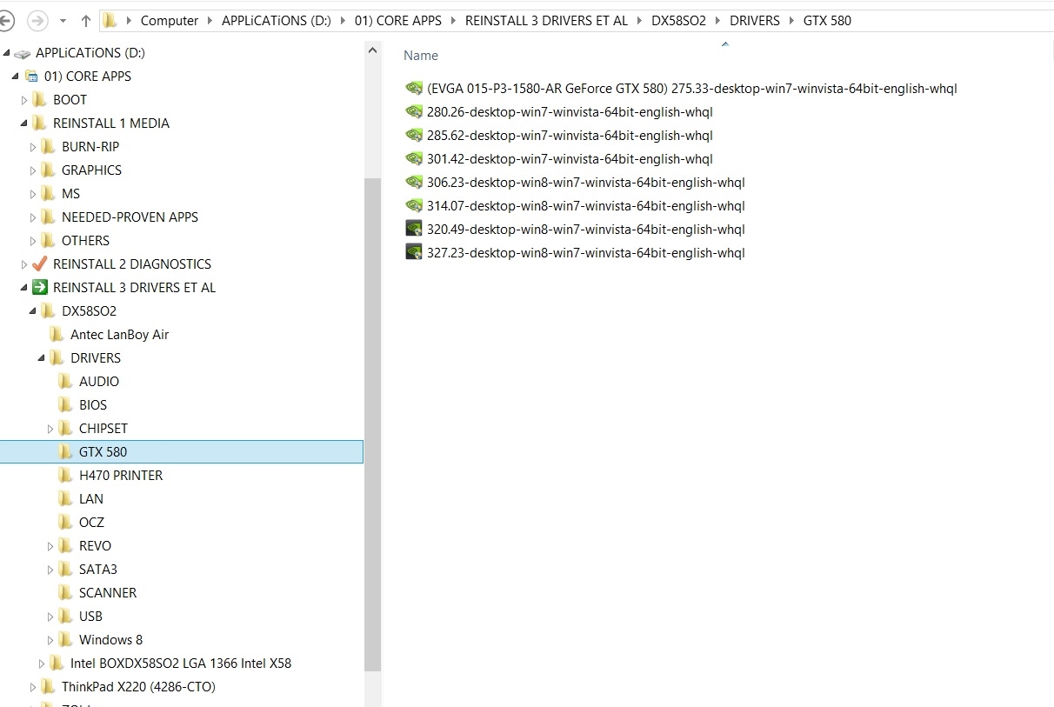Collapse the 01) CORE APPS node
Screen dimensions: 1054x707
pyautogui.click(x=16, y=77)
